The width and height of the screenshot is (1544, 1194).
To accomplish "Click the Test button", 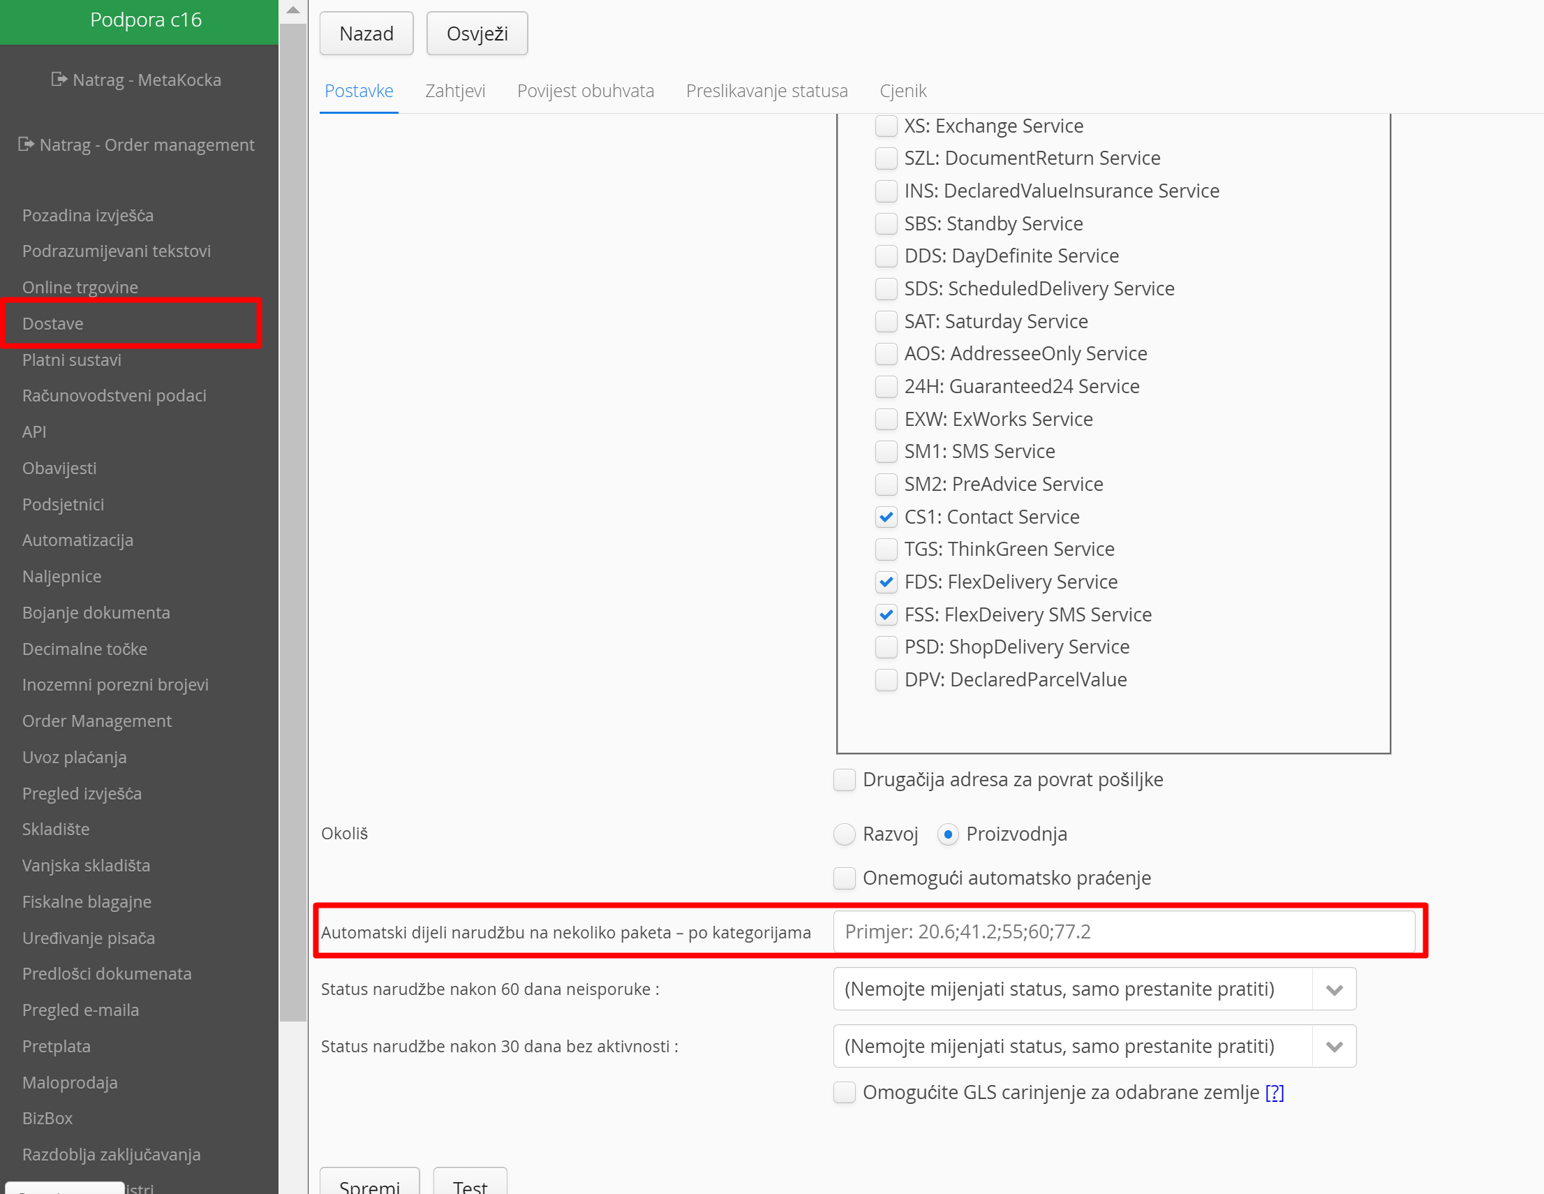I will (x=470, y=1184).
